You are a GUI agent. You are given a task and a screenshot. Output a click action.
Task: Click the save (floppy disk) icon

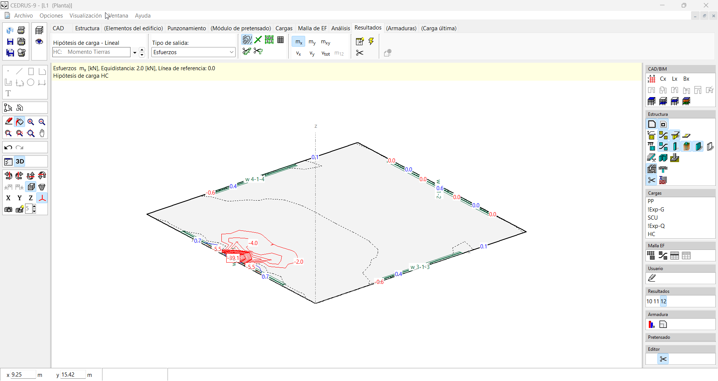10,41
